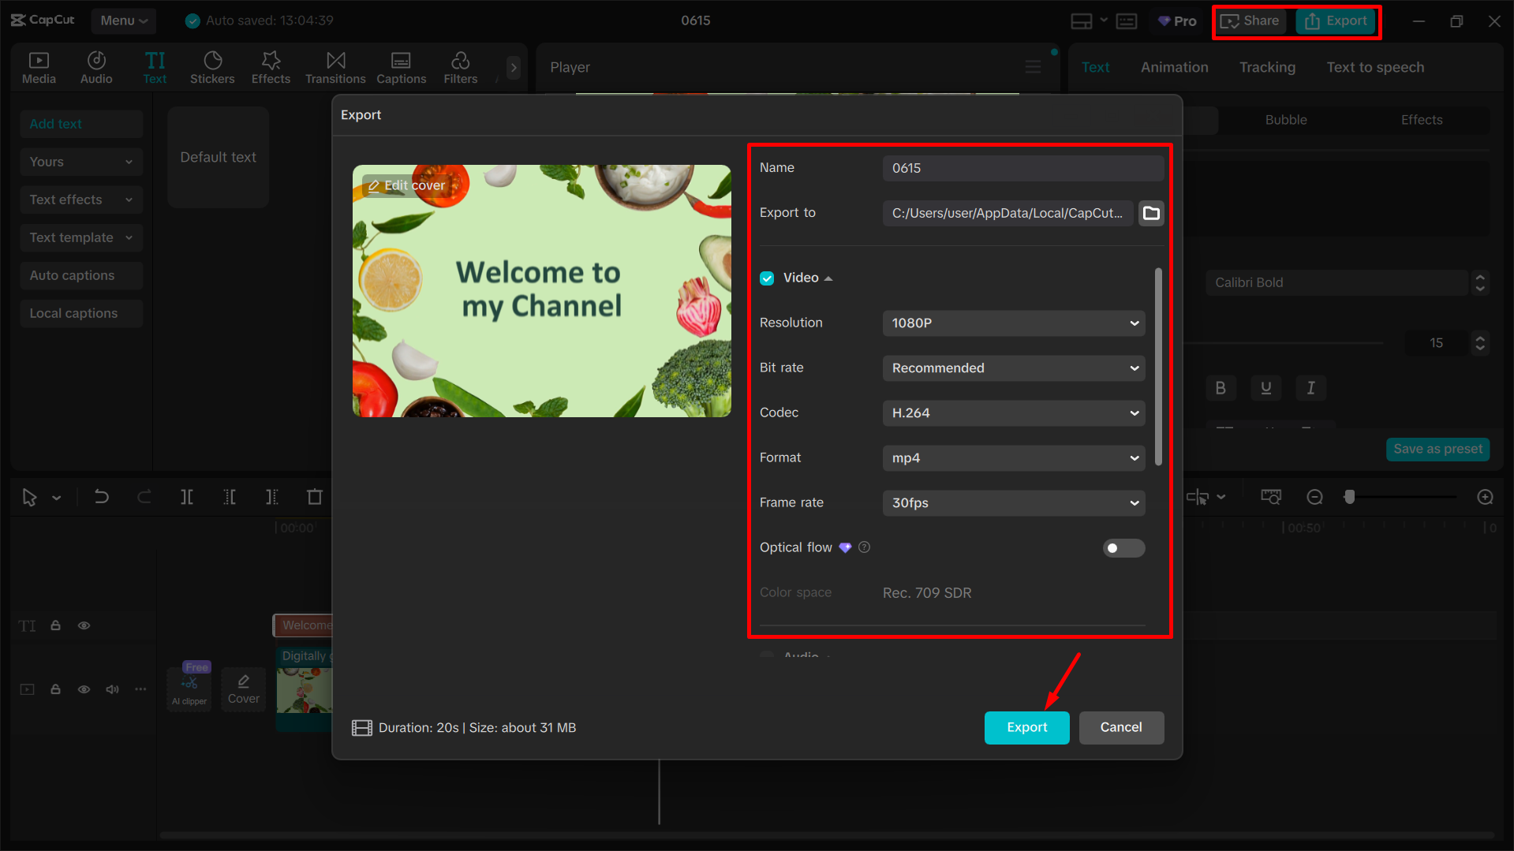The width and height of the screenshot is (1514, 851).
Task: Select the Transitions icon
Action: pos(335,66)
